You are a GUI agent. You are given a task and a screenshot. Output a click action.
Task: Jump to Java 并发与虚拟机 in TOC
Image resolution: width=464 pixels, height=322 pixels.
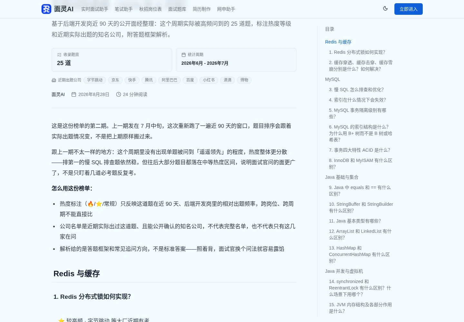pos(344,271)
